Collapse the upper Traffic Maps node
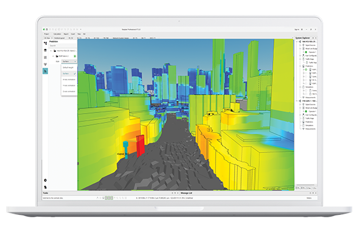 coord(300,59)
